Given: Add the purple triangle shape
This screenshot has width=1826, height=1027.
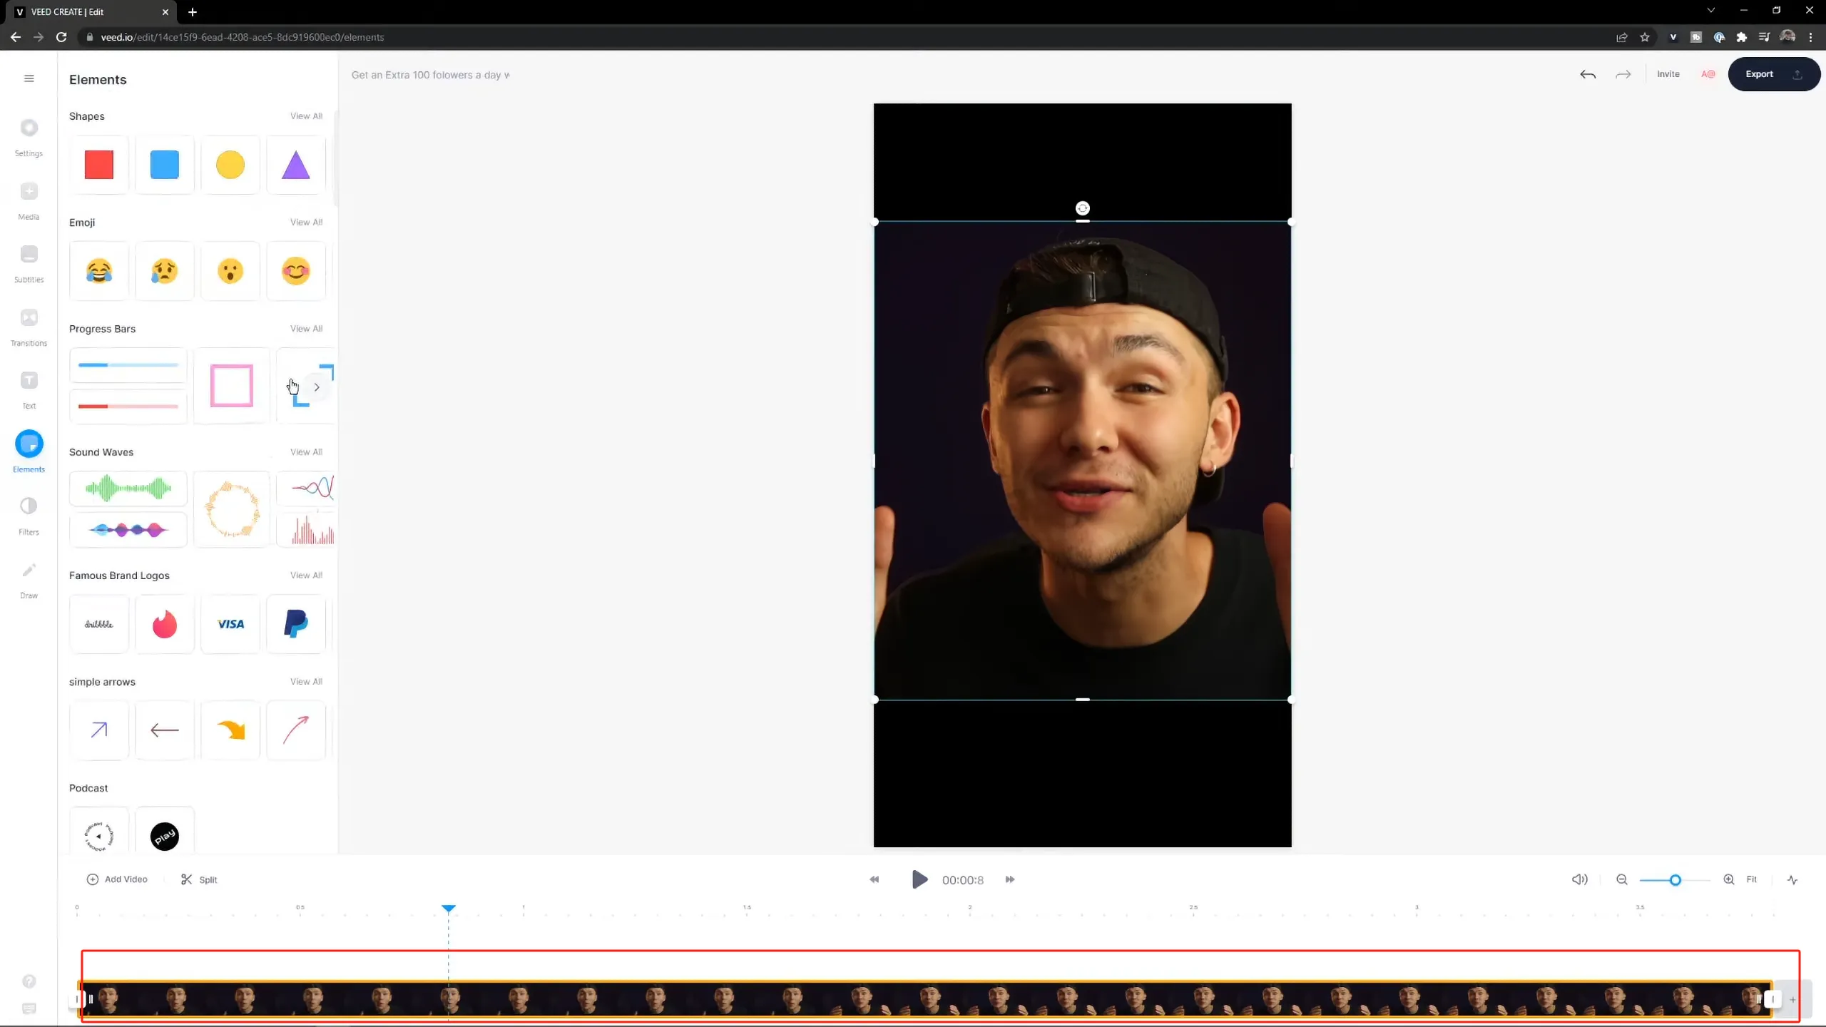Looking at the screenshot, I should click(296, 165).
